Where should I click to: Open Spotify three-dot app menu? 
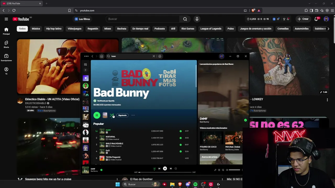(86, 56)
